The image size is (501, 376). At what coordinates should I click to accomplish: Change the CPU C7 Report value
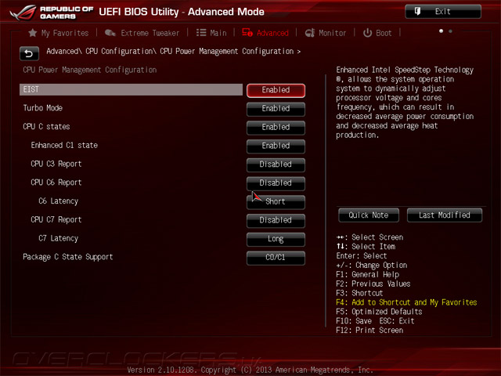pyautogui.click(x=276, y=221)
